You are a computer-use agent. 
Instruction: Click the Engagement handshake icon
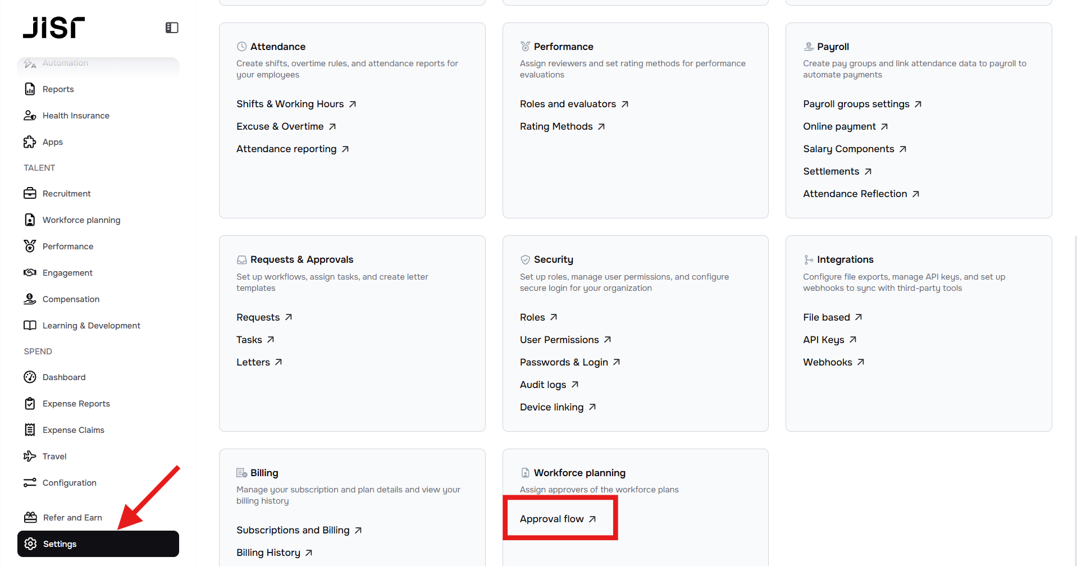[x=30, y=273]
